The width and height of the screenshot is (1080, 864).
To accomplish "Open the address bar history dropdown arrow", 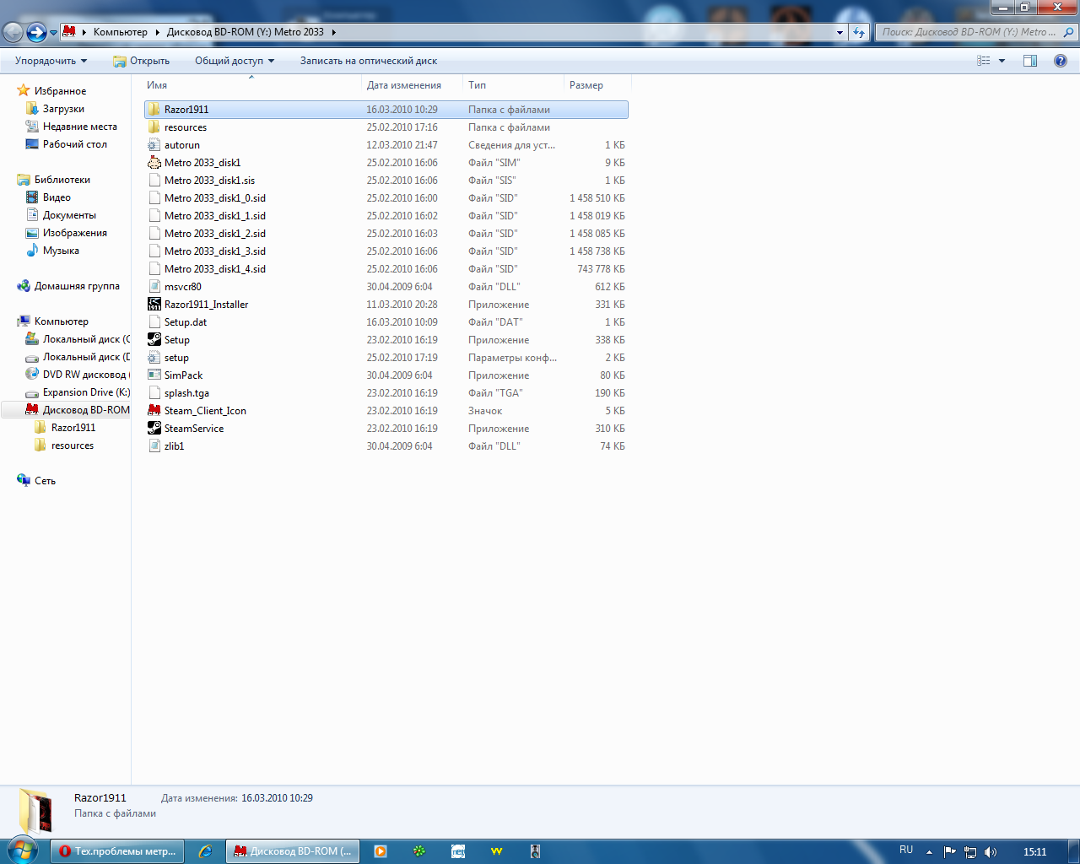I will click(x=840, y=32).
